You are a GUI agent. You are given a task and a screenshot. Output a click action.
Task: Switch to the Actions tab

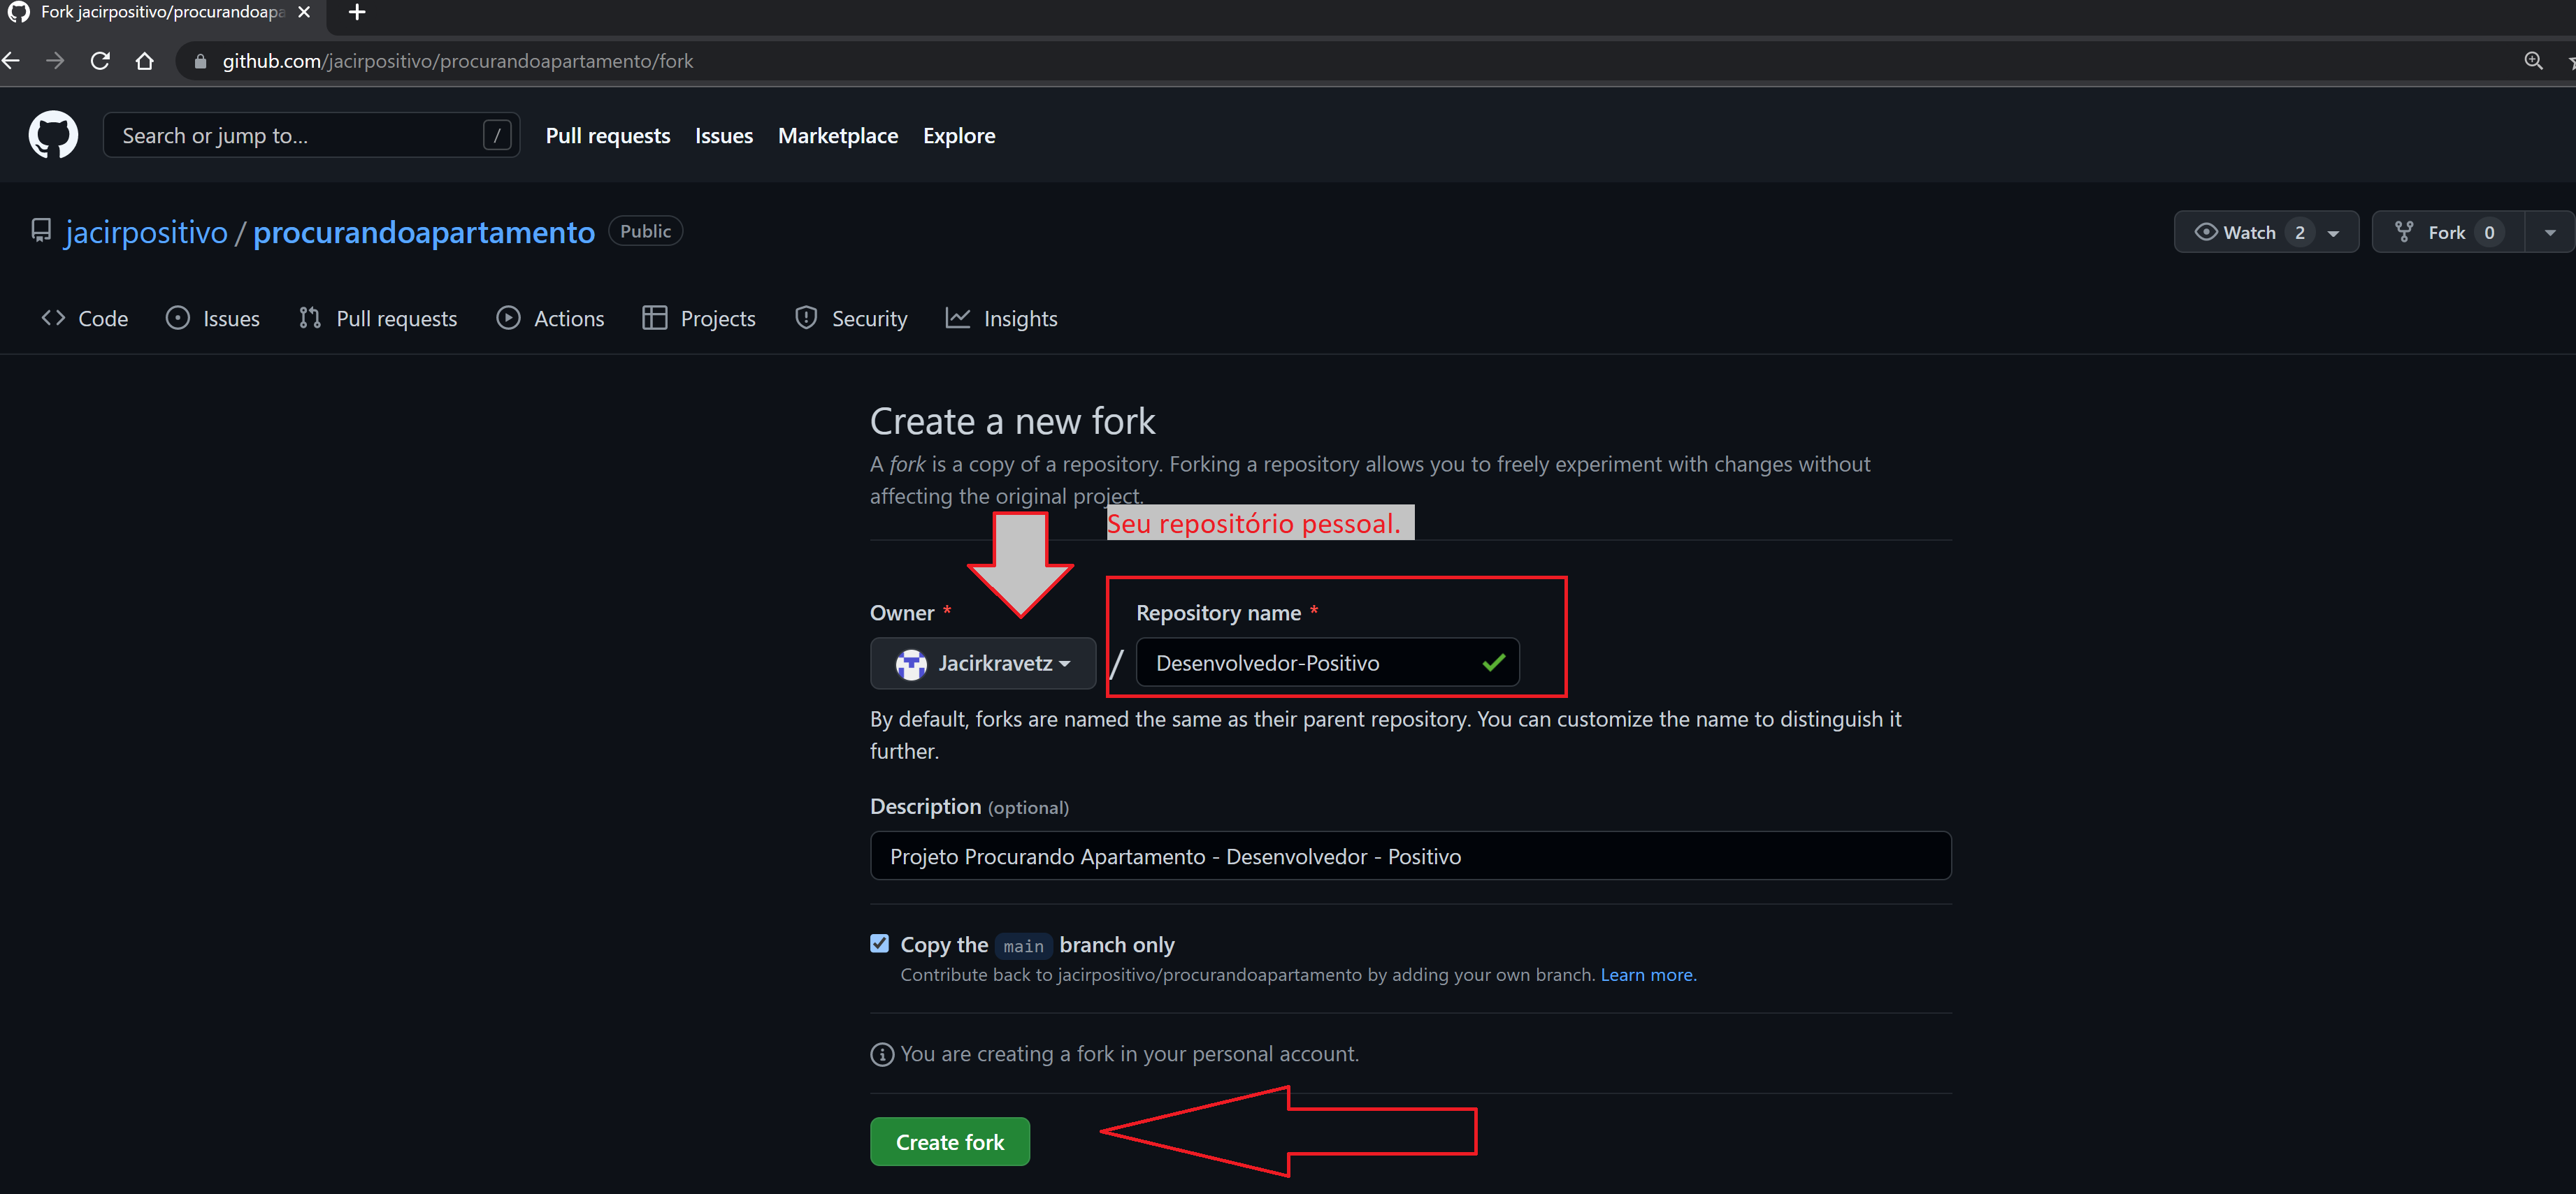pos(550,319)
